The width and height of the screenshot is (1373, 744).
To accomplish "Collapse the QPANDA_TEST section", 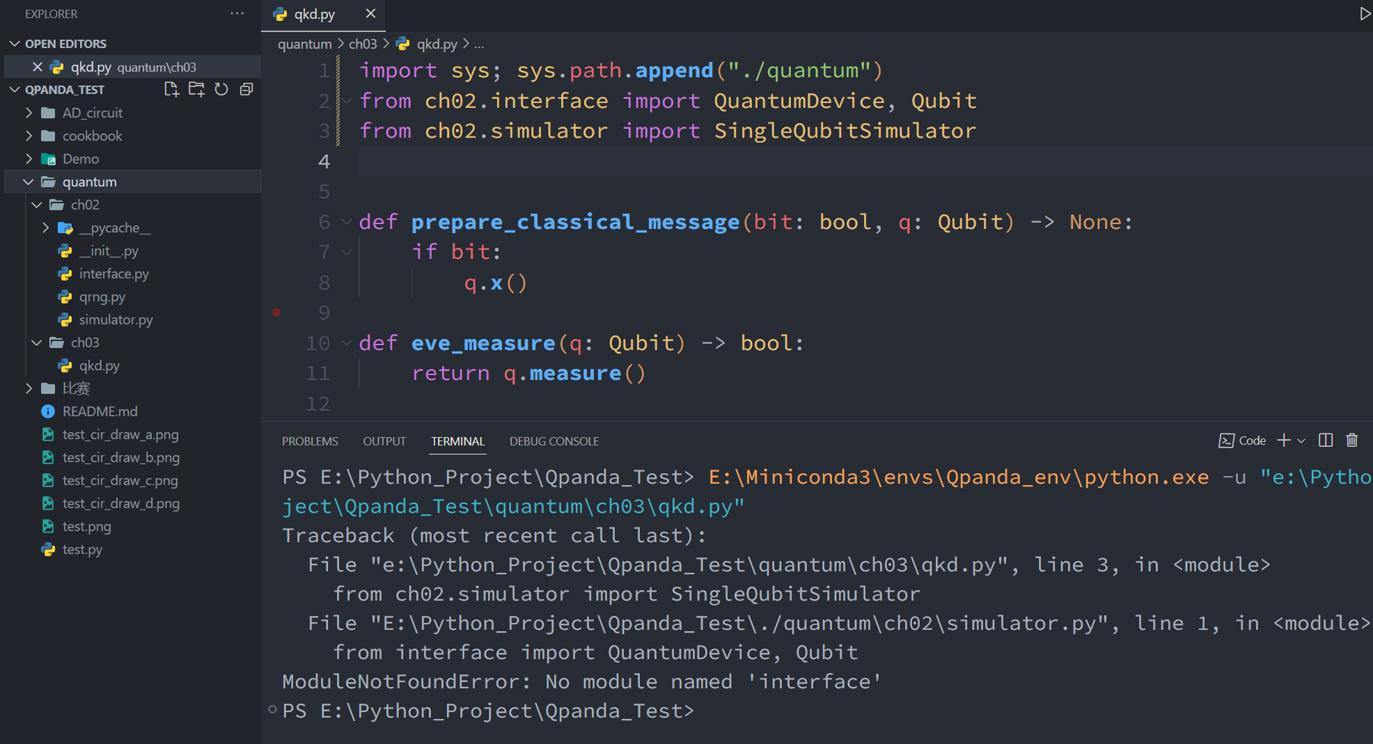I will (x=15, y=90).
